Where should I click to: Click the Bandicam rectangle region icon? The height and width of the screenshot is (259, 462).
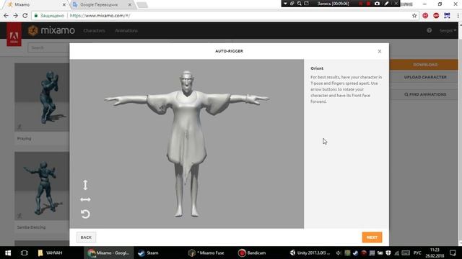tap(306, 4)
